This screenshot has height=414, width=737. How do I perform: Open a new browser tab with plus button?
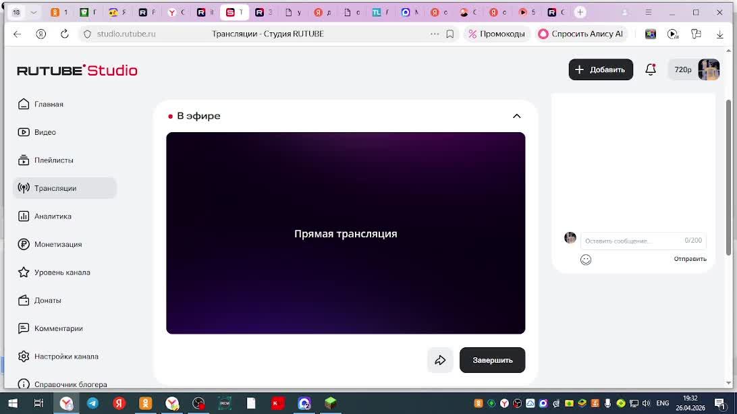click(x=580, y=12)
